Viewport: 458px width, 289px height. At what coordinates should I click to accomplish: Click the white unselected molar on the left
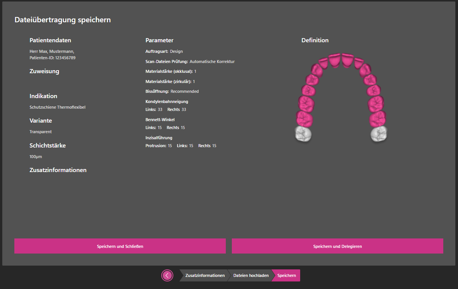click(x=303, y=134)
